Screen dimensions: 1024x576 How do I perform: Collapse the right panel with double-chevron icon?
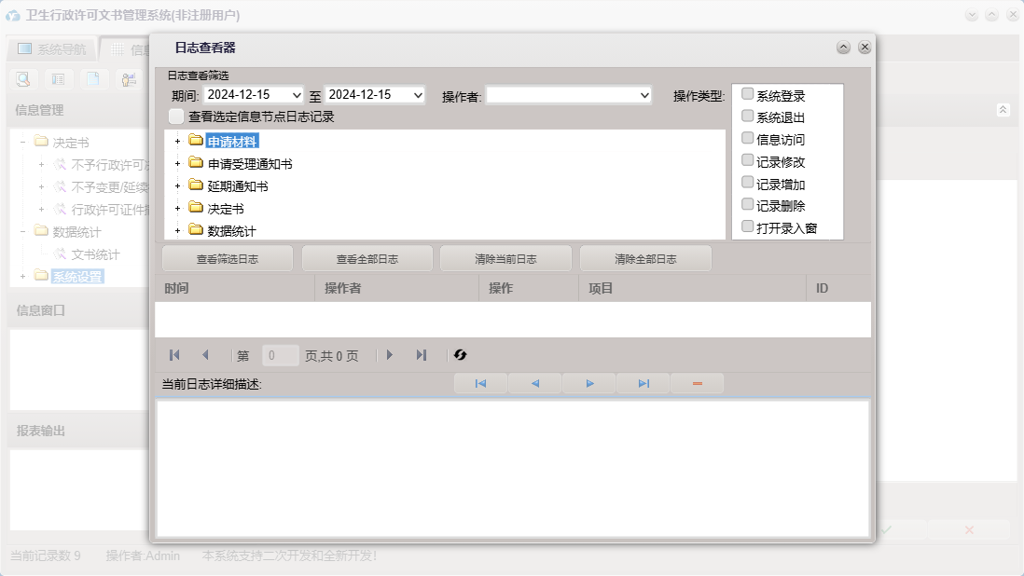1003,110
